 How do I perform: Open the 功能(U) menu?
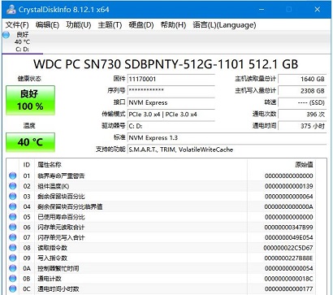[79, 25]
